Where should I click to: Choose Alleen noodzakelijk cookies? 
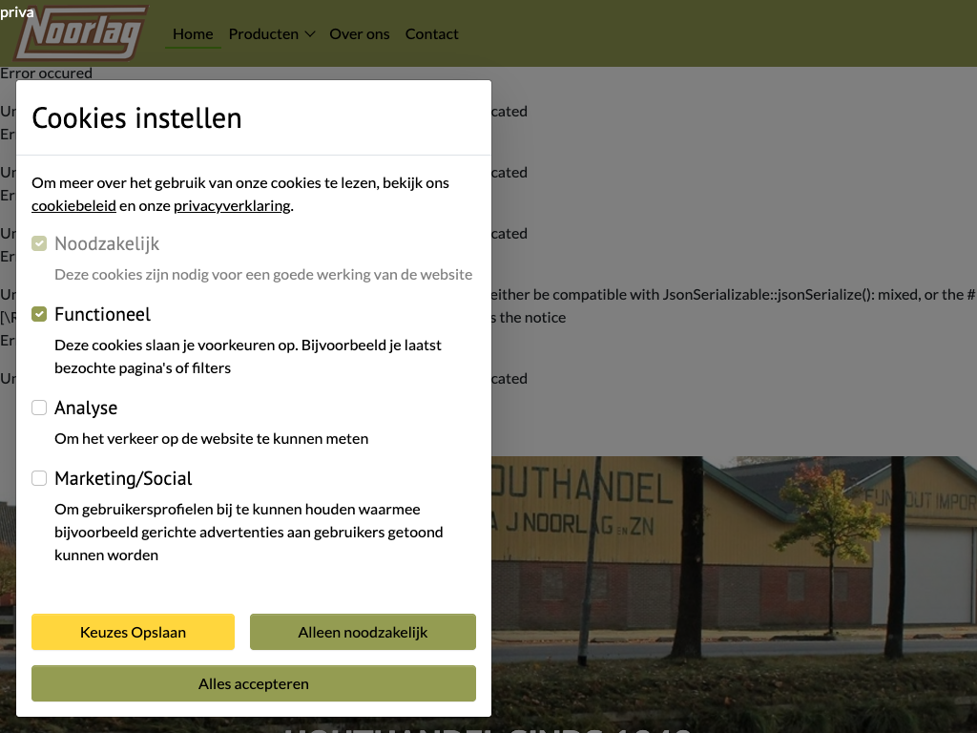[x=363, y=632]
